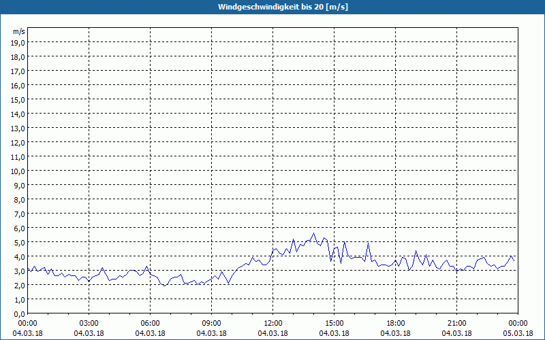Select the 14,0 y-axis label
The height and width of the screenshot is (340, 545).
[x=19, y=114]
